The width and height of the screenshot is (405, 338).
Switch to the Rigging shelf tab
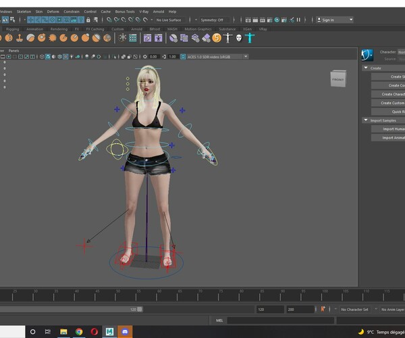12,29
